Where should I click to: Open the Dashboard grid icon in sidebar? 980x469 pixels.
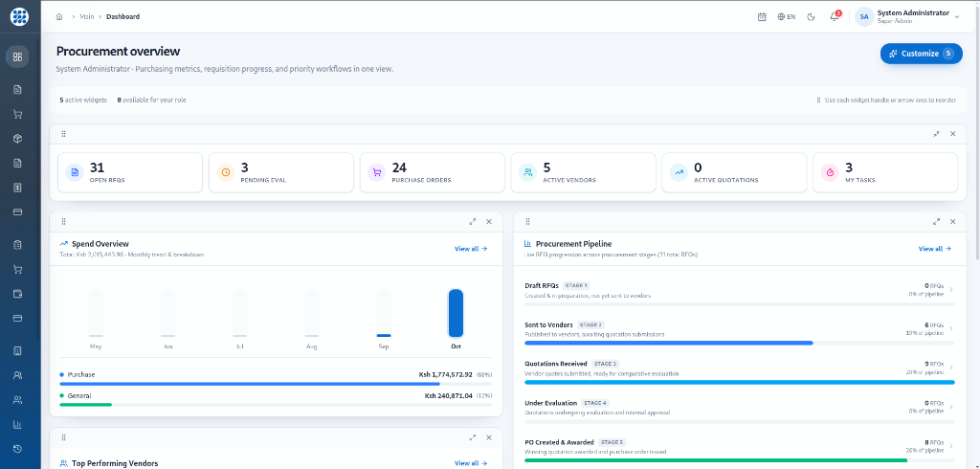17,56
